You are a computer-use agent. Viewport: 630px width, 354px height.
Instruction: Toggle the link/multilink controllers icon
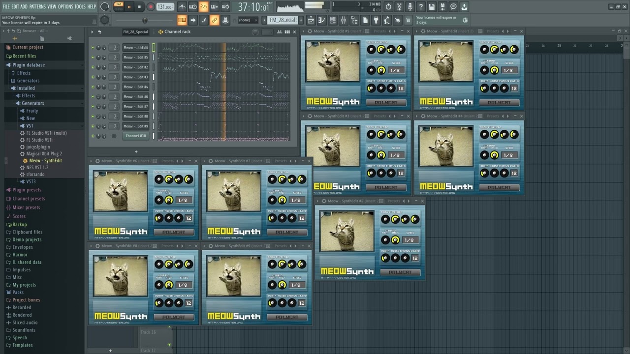click(x=215, y=20)
